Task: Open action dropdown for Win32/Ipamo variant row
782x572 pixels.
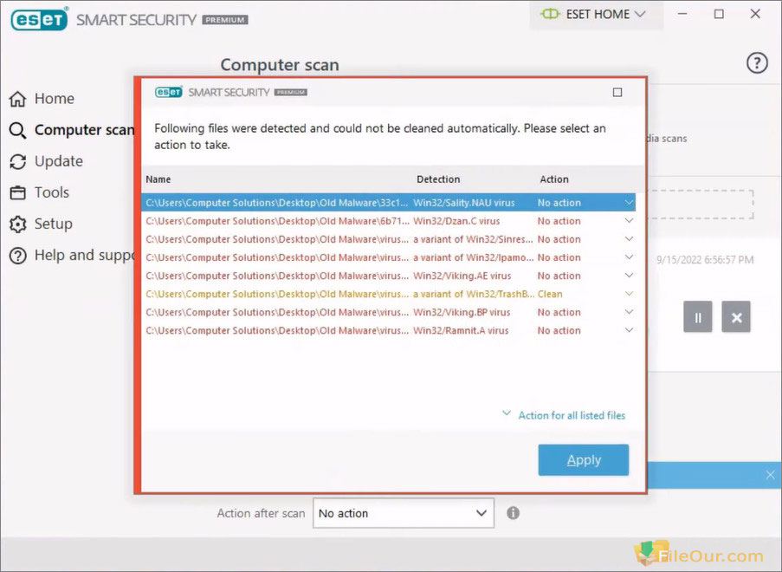Action: 629,257
